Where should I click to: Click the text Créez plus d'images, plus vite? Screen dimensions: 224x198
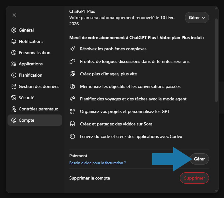(x=108, y=74)
